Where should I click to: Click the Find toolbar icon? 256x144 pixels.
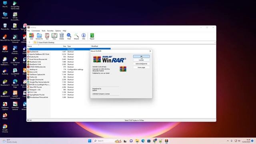pyautogui.click(x=69, y=36)
